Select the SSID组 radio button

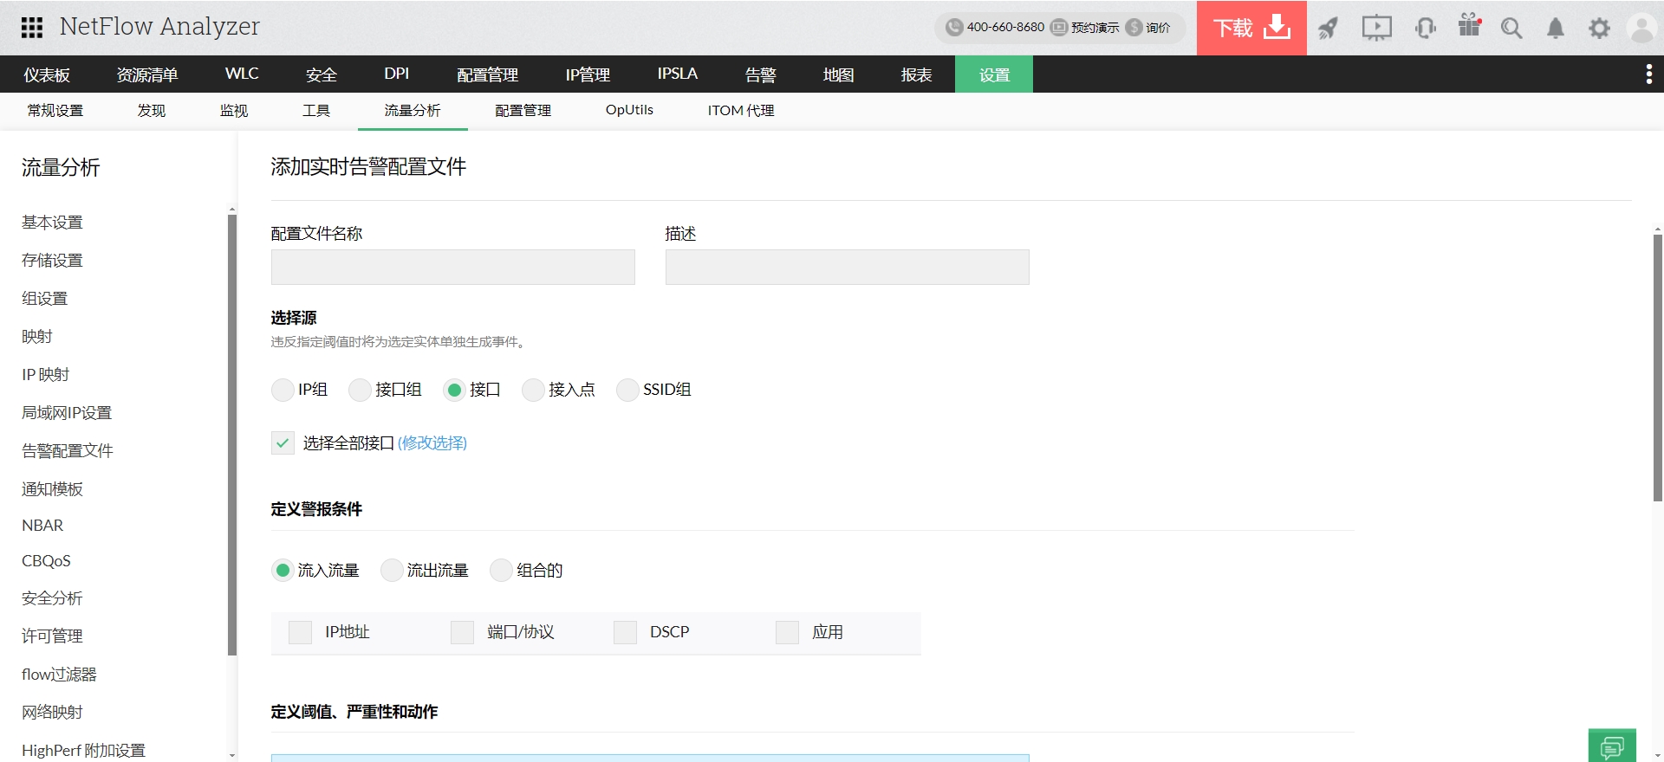[627, 390]
